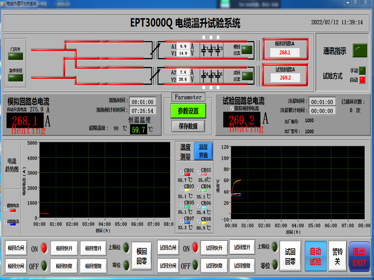Toggle the CH05 channel checkbox
The image size is (374, 280).
[x=182, y=205]
